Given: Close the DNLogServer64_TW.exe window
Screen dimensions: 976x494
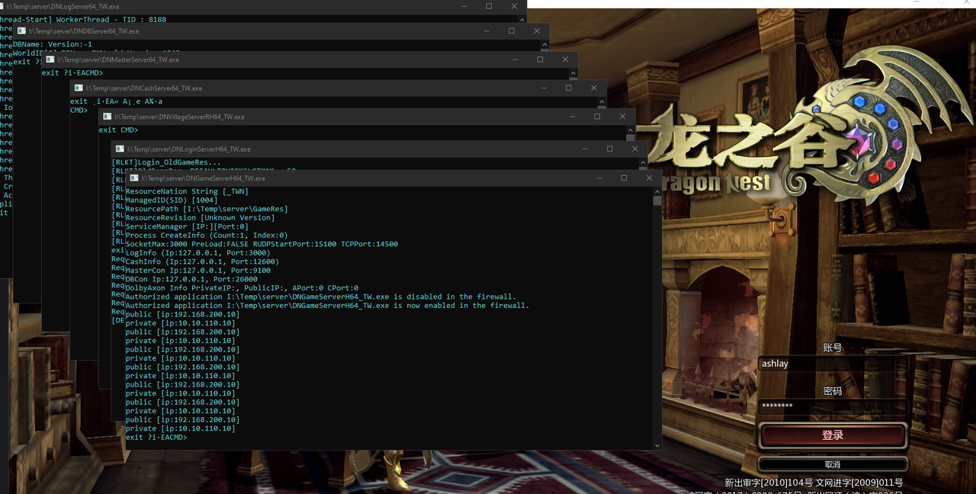Looking at the screenshot, I should tap(515, 6).
